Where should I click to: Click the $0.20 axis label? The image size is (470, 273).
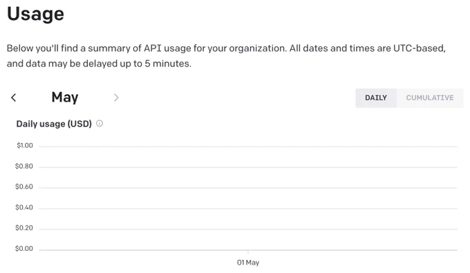(x=24, y=228)
